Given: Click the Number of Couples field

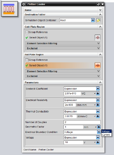Looking at the screenshot, I should pyautogui.click(x=82, y=122).
